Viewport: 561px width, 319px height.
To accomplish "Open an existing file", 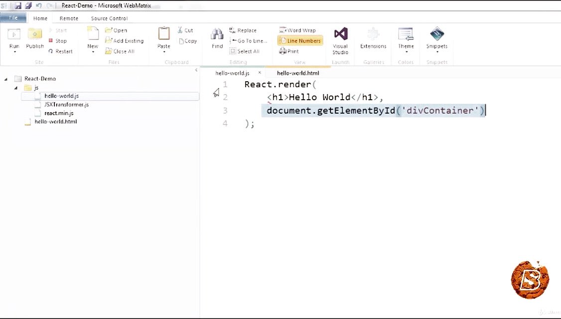I will pyautogui.click(x=116, y=30).
